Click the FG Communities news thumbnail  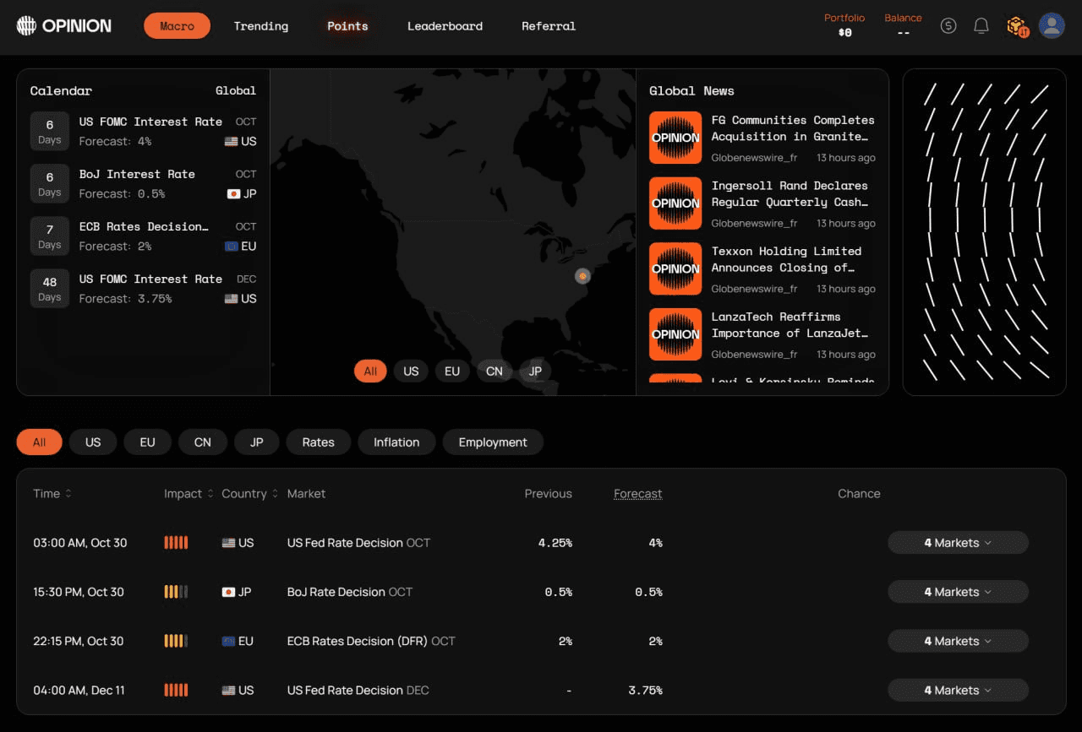pos(675,138)
